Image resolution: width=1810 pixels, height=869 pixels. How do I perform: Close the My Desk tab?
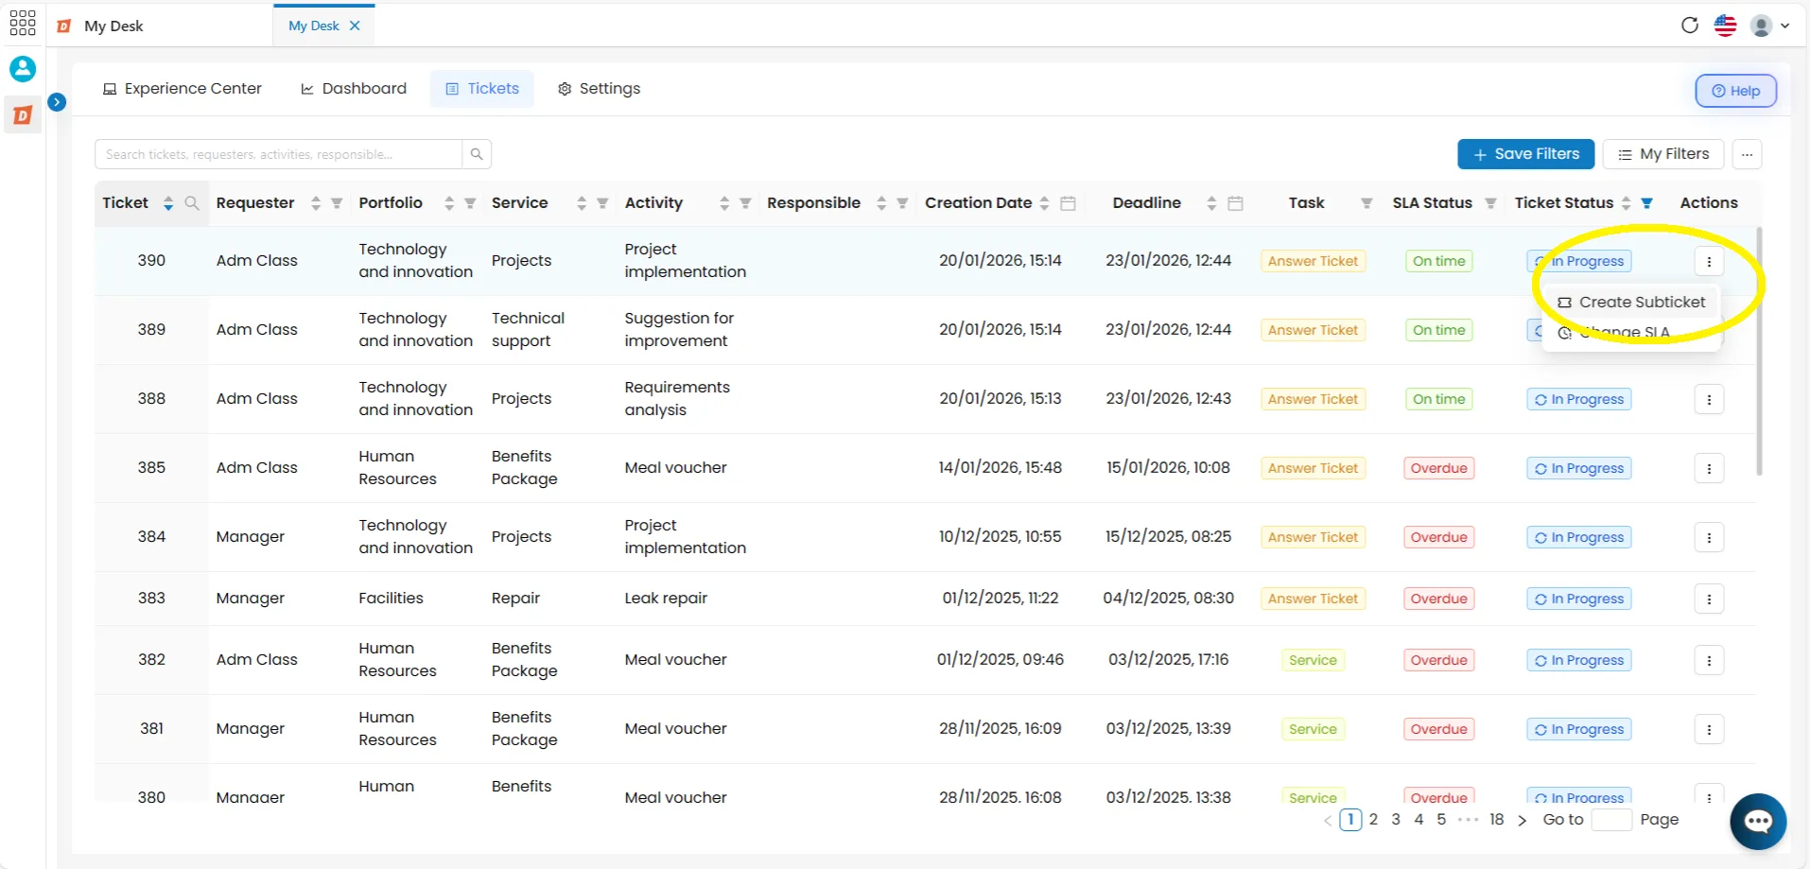tap(356, 26)
